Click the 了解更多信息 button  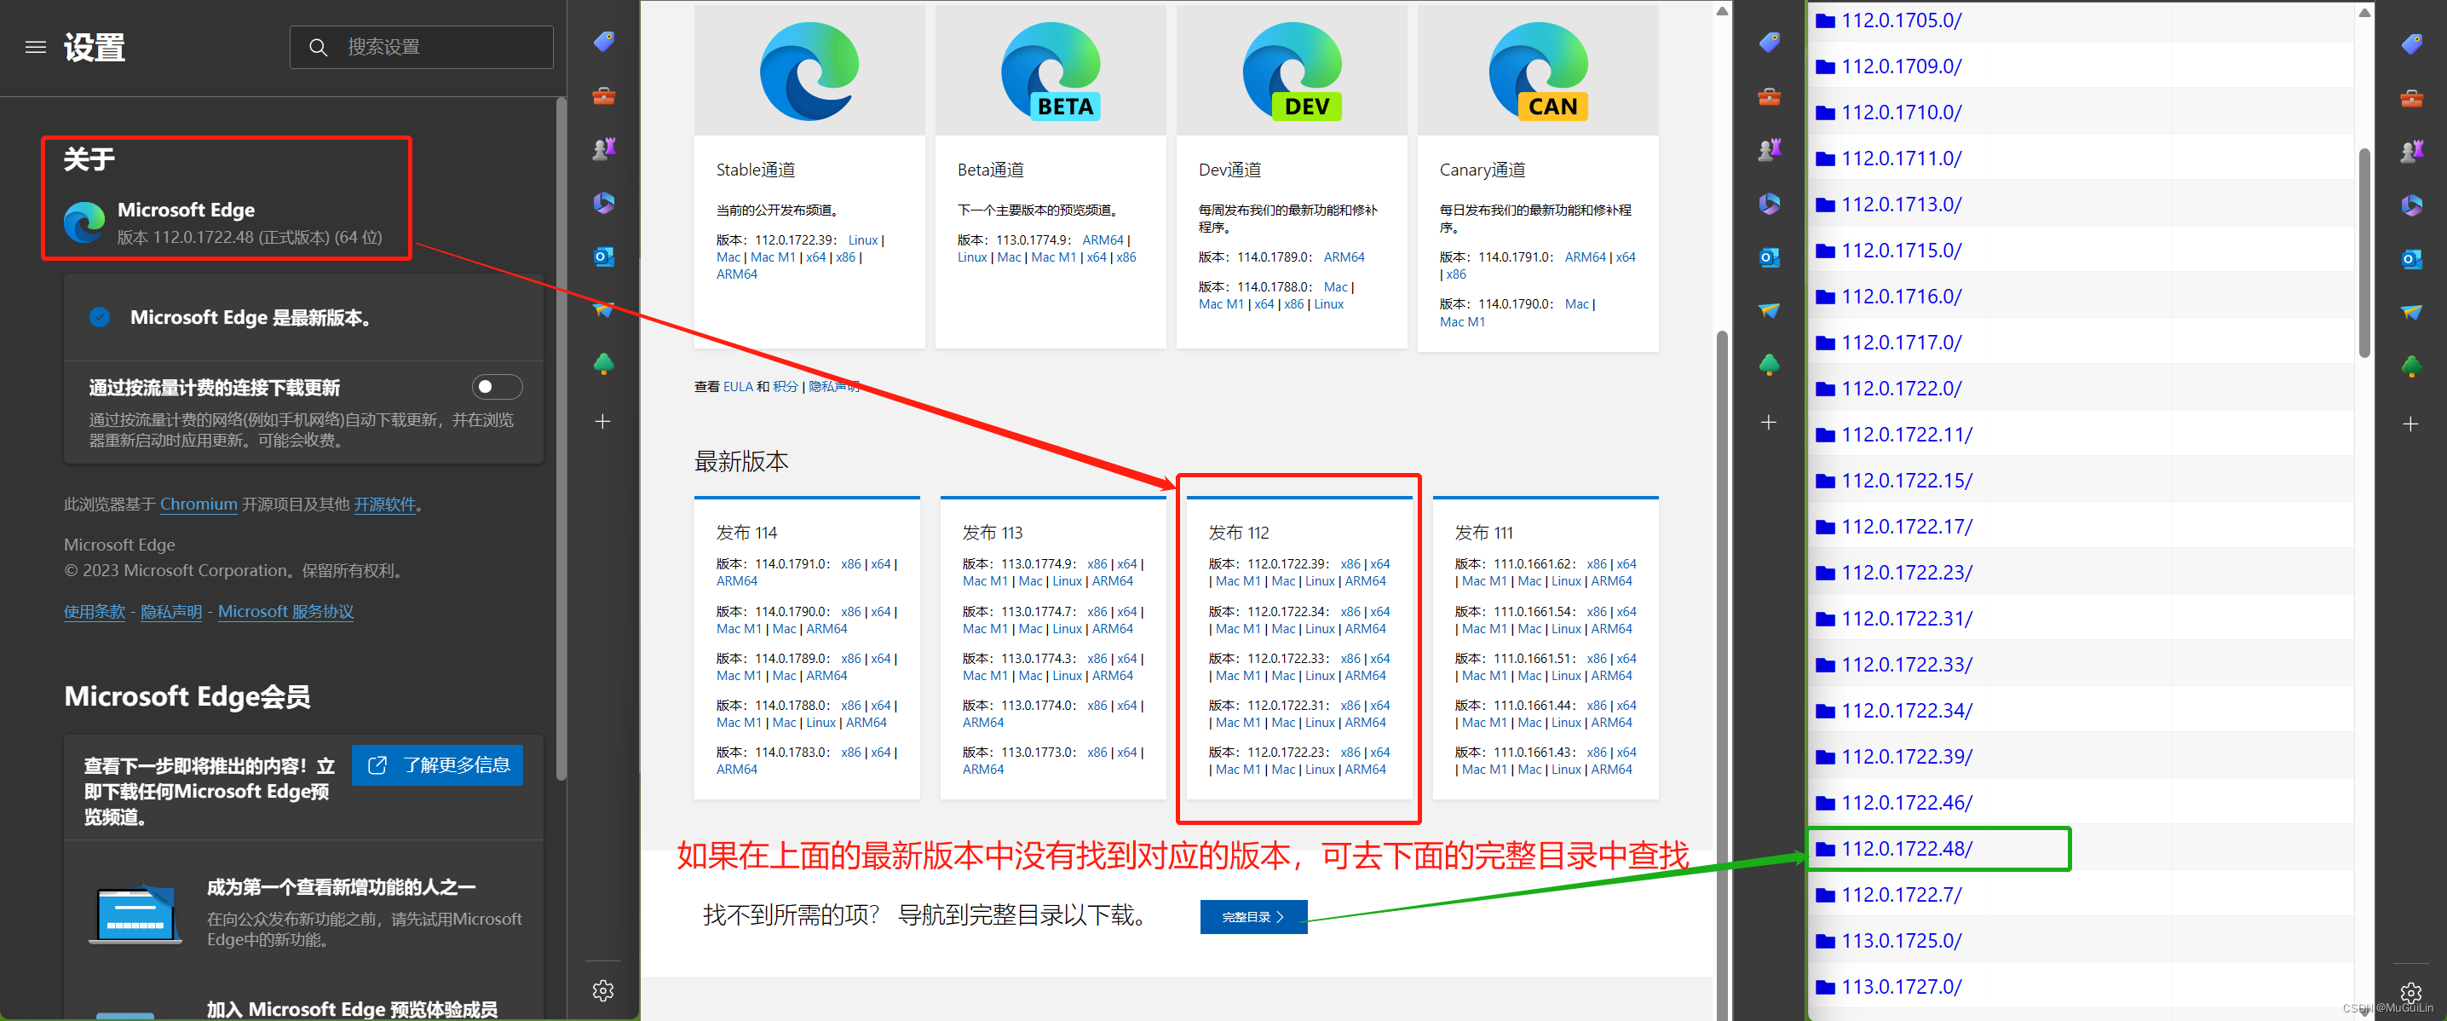[x=437, y=764]
